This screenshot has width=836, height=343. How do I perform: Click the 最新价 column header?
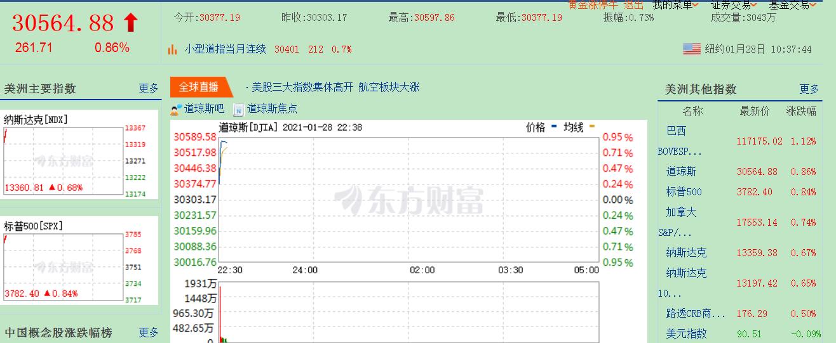click(x=755, y=112)
